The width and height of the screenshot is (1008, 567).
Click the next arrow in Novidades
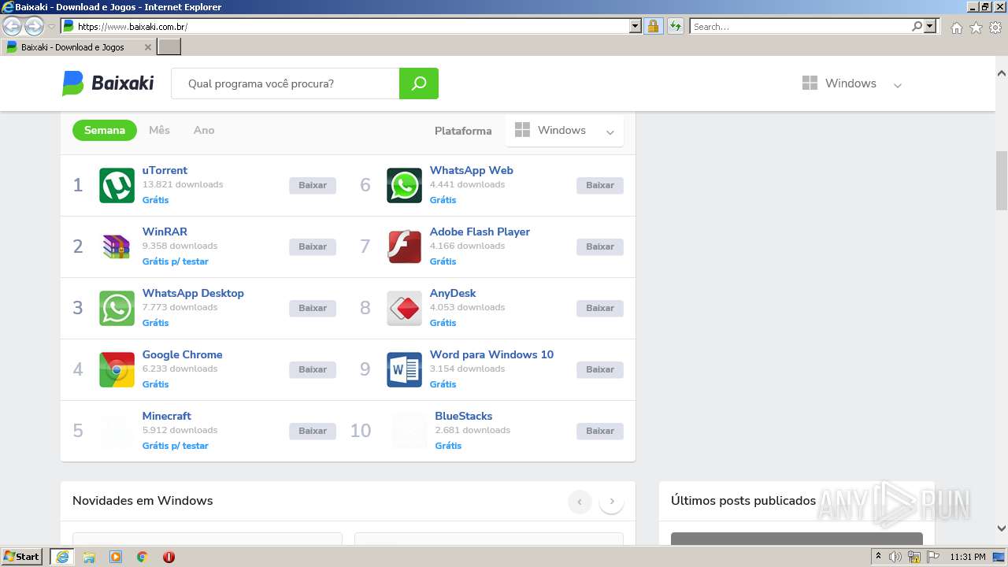tap(611, 502)
